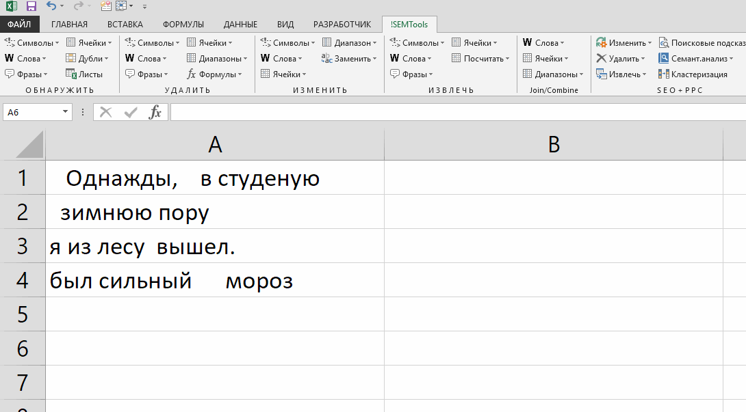This screenshot has width=746, height=412.
Task: Click the Листы button in ОБНАРУЖИТЬ group
Action: pos(84,74)
